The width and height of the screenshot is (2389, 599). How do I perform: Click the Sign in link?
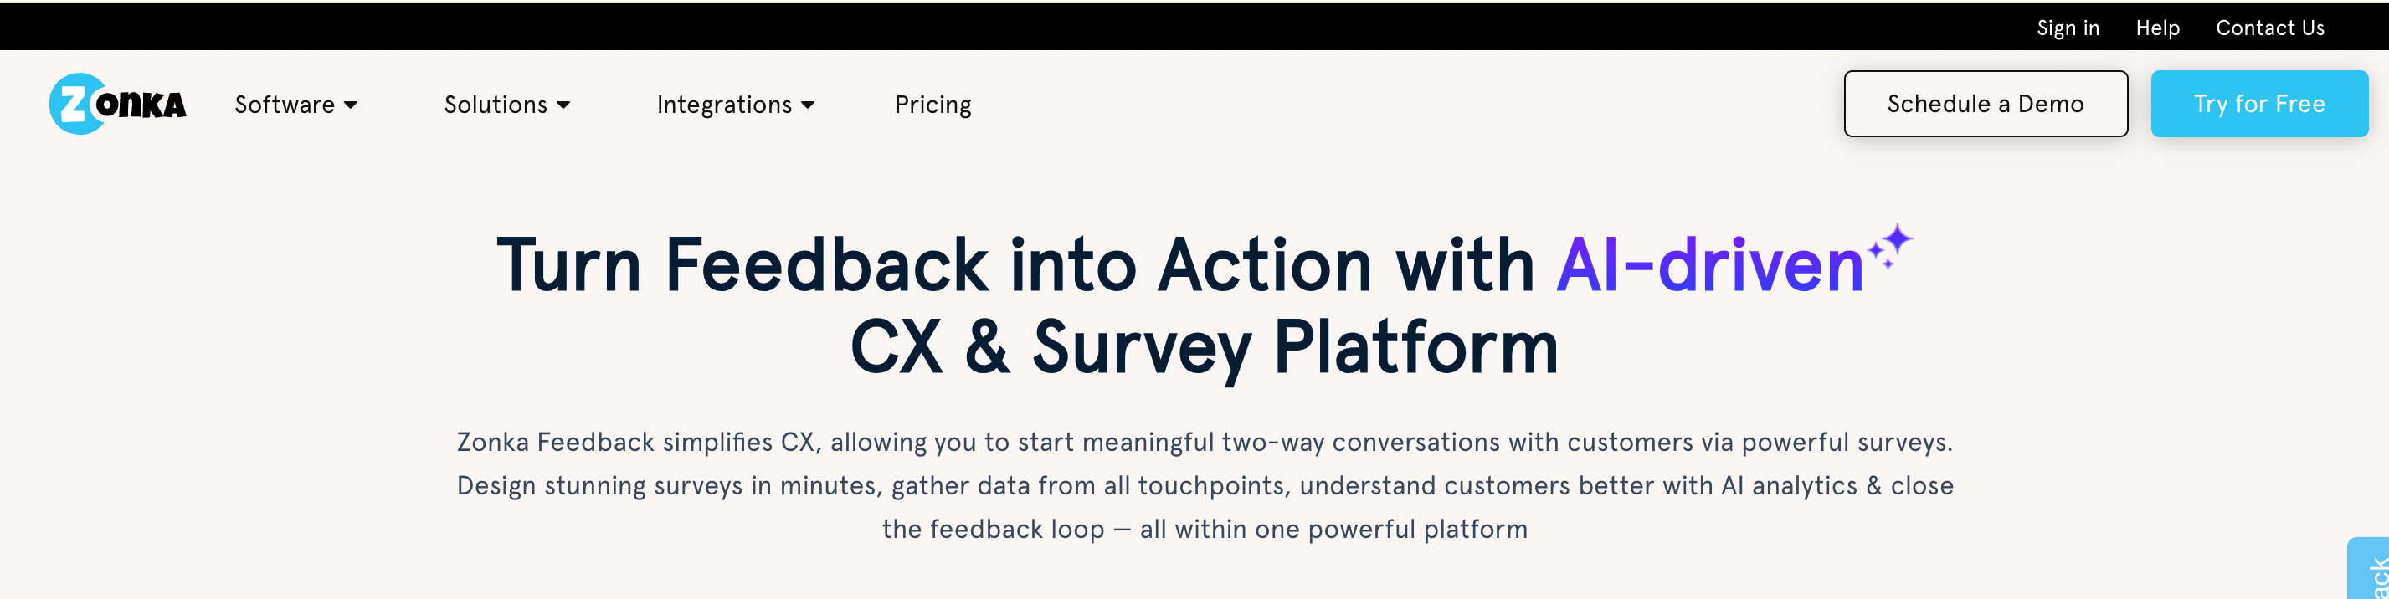click(2068, 28)
